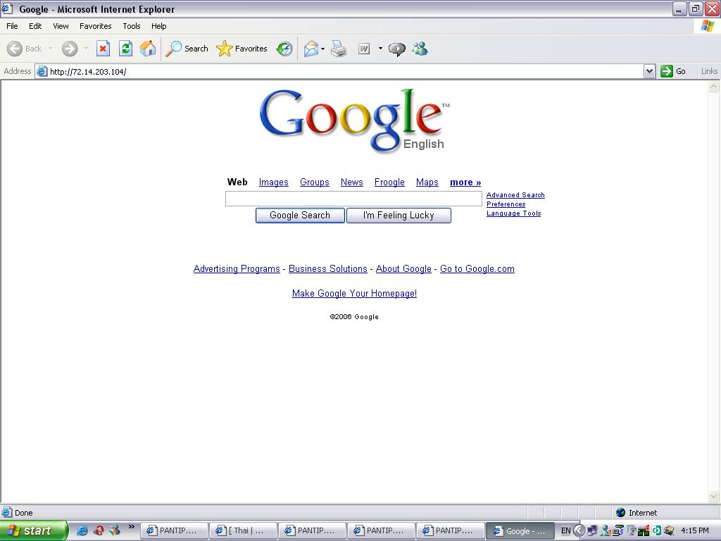Click the green Go arrow button
721x541 pixels.
[666, 71]
